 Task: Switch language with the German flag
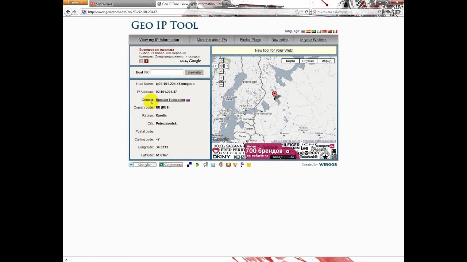click(324, 31)
